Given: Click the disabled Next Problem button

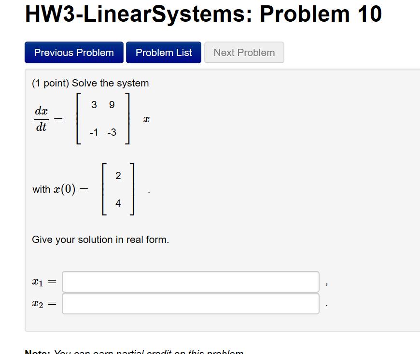Looking at the screenshot, I should (x=244, y=53).
